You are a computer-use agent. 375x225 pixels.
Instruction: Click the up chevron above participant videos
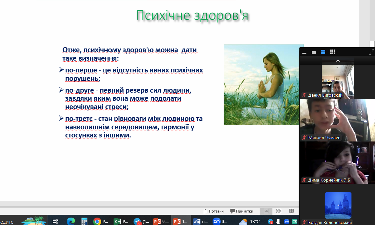coord(338,61)
